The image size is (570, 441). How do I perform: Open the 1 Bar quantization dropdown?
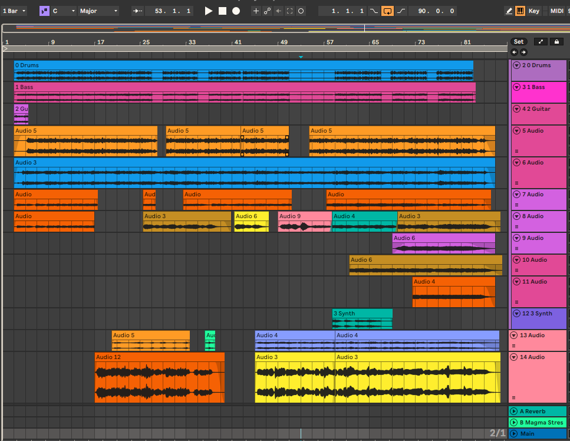14,11
